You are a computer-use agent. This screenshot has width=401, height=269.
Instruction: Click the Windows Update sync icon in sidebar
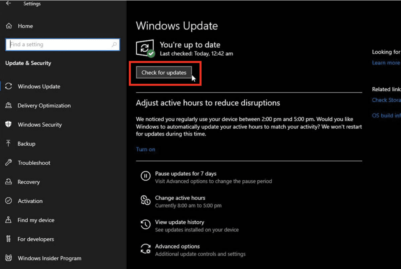tap(8, 86)
